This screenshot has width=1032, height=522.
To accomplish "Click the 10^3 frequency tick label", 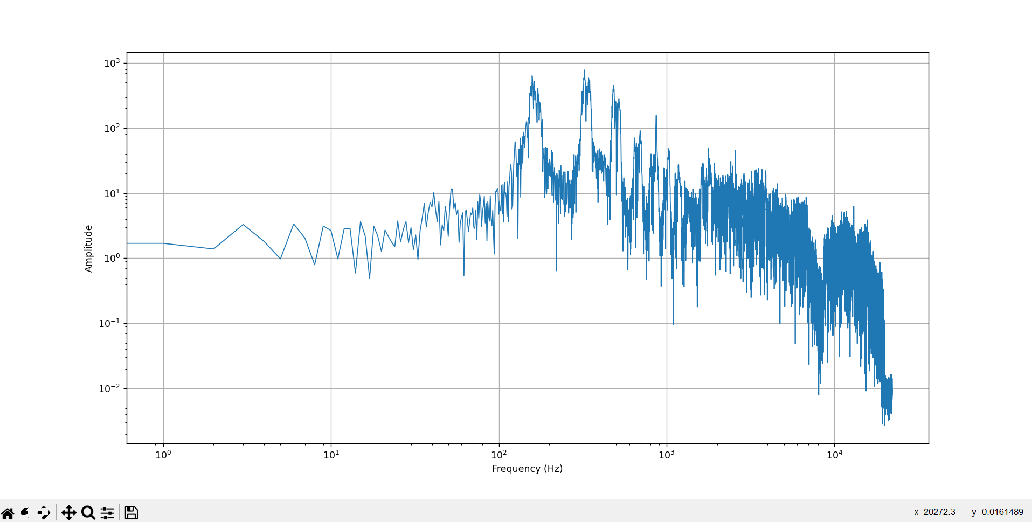I will coord(667,455).
